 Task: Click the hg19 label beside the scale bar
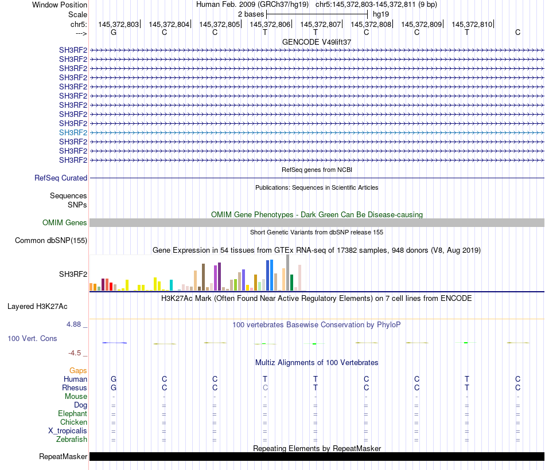pos(381,14)
